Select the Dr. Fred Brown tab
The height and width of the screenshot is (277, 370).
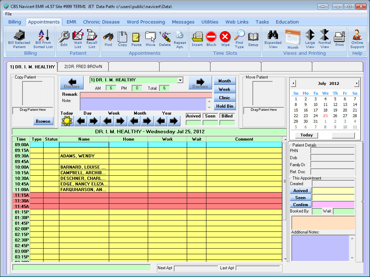(83, 66)
